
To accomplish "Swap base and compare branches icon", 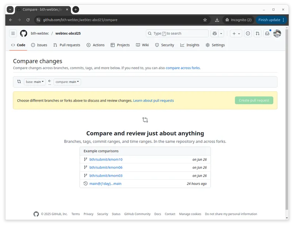I will [x=19, y=82].
